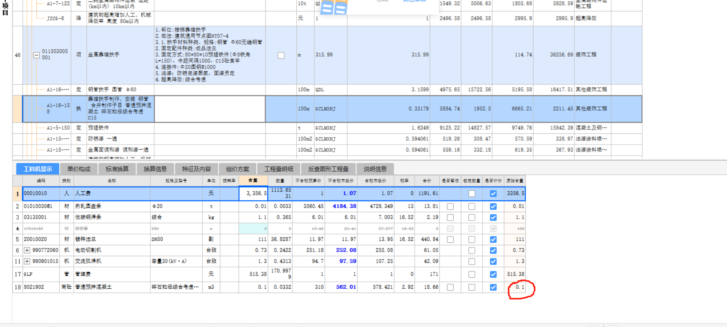Toggle 锁定数量 for 电动切割机
The height and width of the screenshot is (327, 727).
point(472,251)
